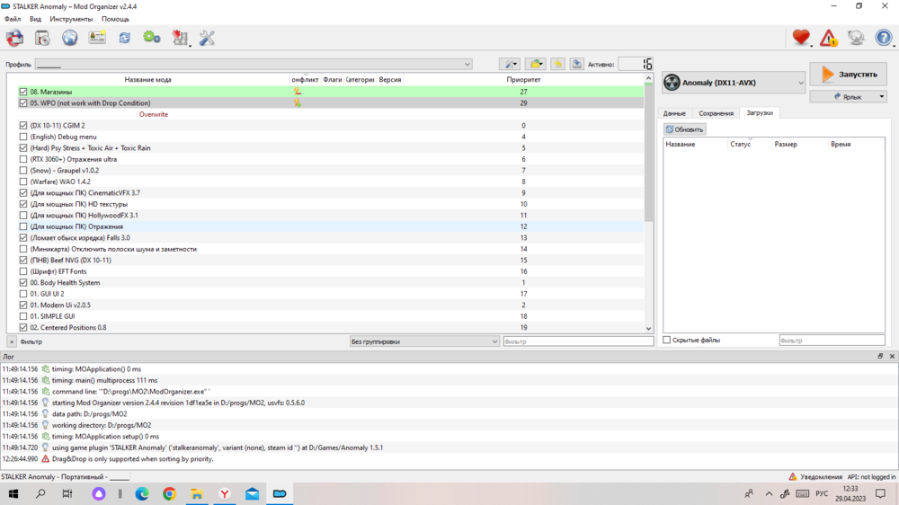The height and width of the screenshot is (505, 899).
Task: Open the Инструменты menu
Action: (71, 19)
